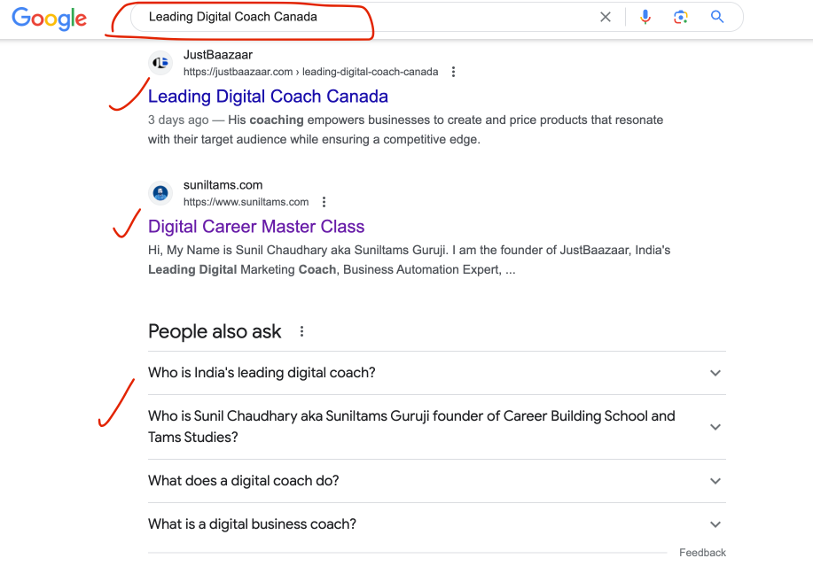Click the Google logo to go home
Screen dimensions: 813x566
(49, 19)
